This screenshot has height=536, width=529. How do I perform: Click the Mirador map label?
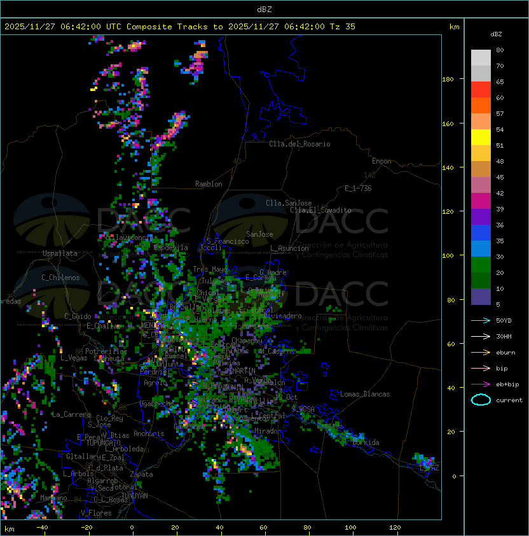pyautogui.click(x=268, y=431)
